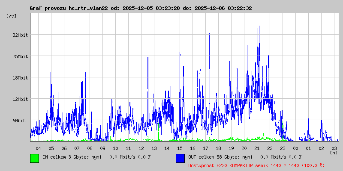Screen dimensions: 343x171
Task: Click hour label 11 on x-axis
Action: [128, 148]
